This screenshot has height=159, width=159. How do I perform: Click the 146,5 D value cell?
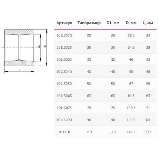pyautogui.click(x=131, y=132)
